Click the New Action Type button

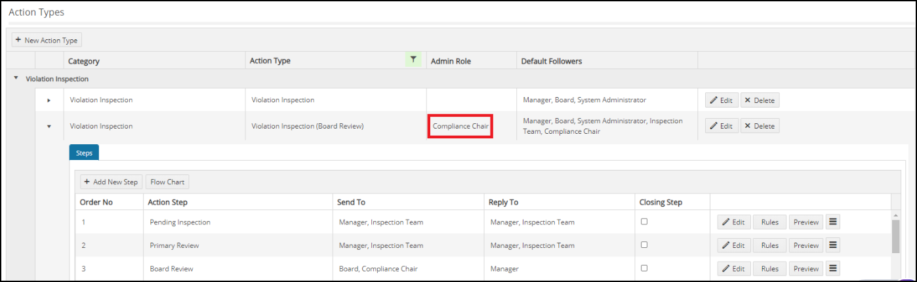point(47,40)
